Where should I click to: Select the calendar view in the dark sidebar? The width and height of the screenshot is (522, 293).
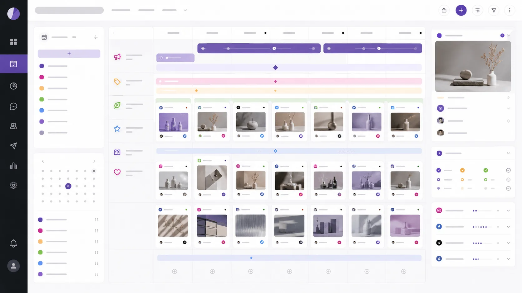[x=13, y=64]
